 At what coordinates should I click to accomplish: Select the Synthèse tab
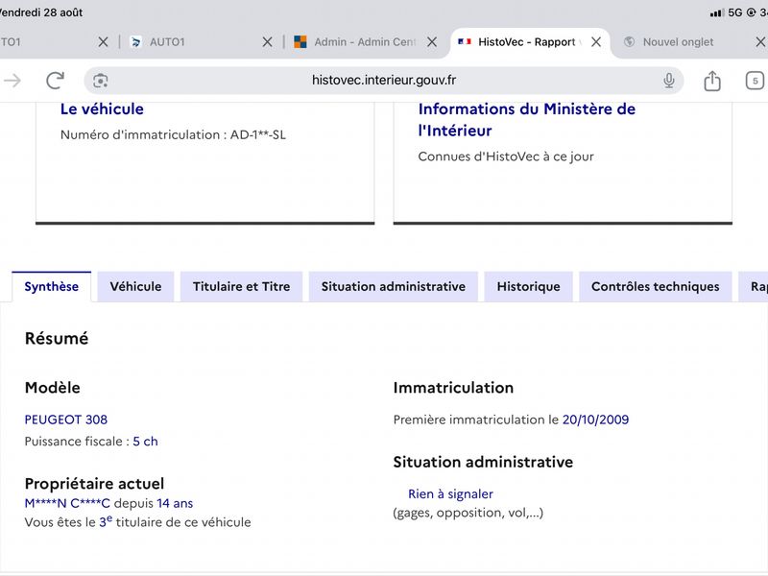pyautogui.click(x=52, y=286)
